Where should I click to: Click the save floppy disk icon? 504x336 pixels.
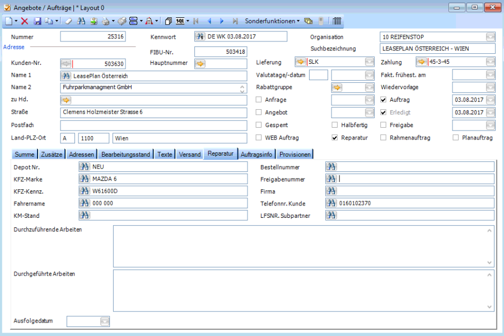[x=38, y=21]
